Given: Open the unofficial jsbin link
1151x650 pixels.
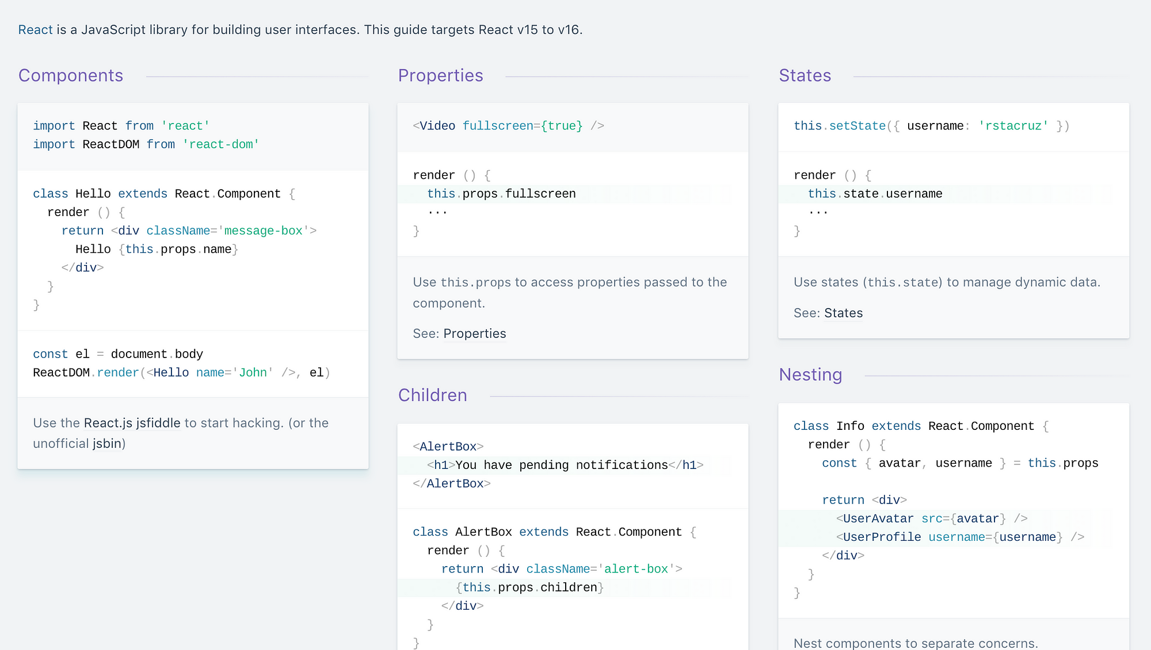Looking at the screenshot, I should pyautogui.click(x=107, y=444).
